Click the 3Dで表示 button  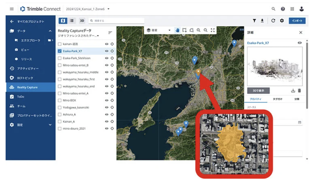click(258, 90)
